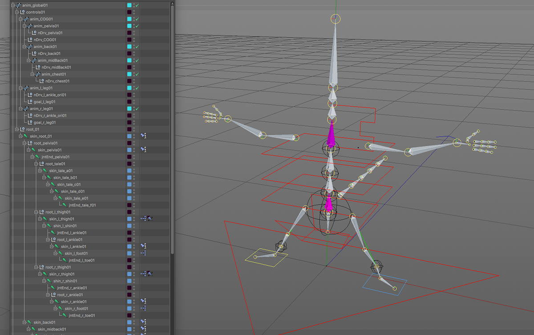Click the dark purple swatch of nDrv_COG01
The image size is (534, 335).
[x=129, y=40]
